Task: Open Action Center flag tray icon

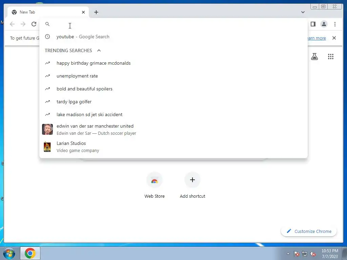Action: pos(297,254)
